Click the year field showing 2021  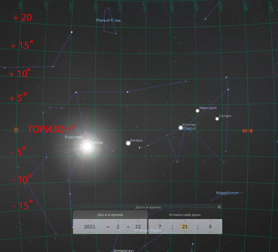tap(90, 227)
